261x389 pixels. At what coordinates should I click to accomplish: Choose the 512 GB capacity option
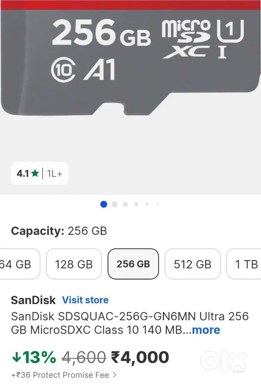pyautogui.click(x=192, y=264)
